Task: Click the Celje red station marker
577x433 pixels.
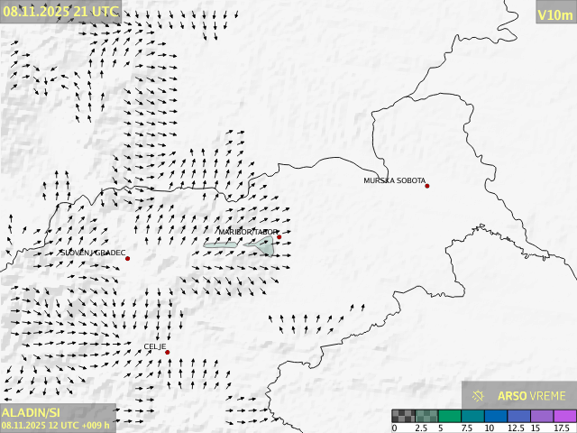Action: click(168, 353)
